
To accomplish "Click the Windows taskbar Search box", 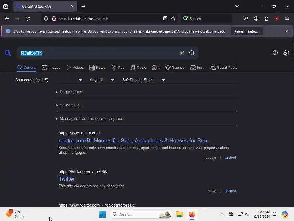I will 141,214.
